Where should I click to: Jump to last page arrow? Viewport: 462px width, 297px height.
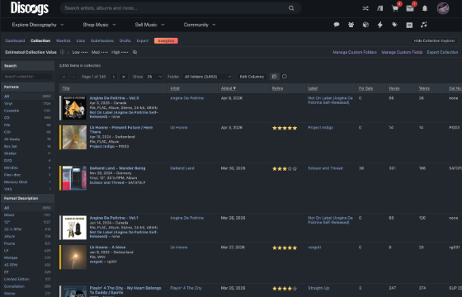124,77
